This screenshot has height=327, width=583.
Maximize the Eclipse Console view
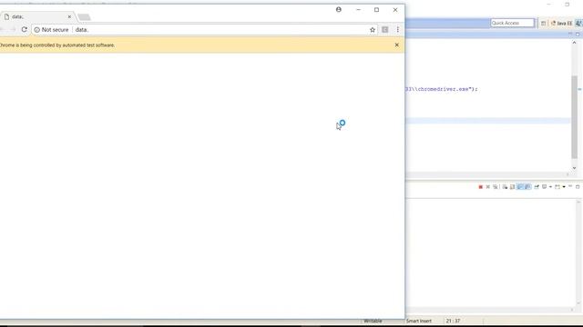point(578,186)
